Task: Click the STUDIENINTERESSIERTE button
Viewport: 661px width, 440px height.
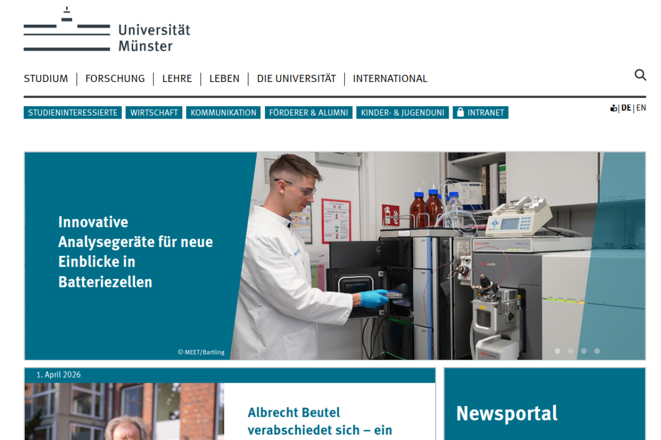Action: pos(73,112)
